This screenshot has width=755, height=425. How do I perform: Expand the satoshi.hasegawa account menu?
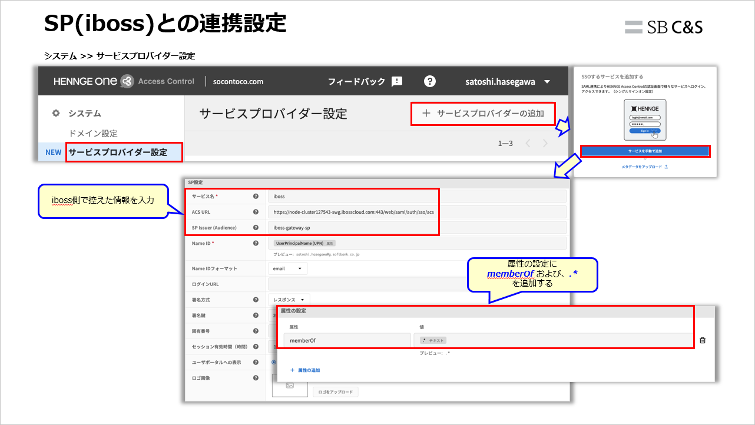pos(508,82)
